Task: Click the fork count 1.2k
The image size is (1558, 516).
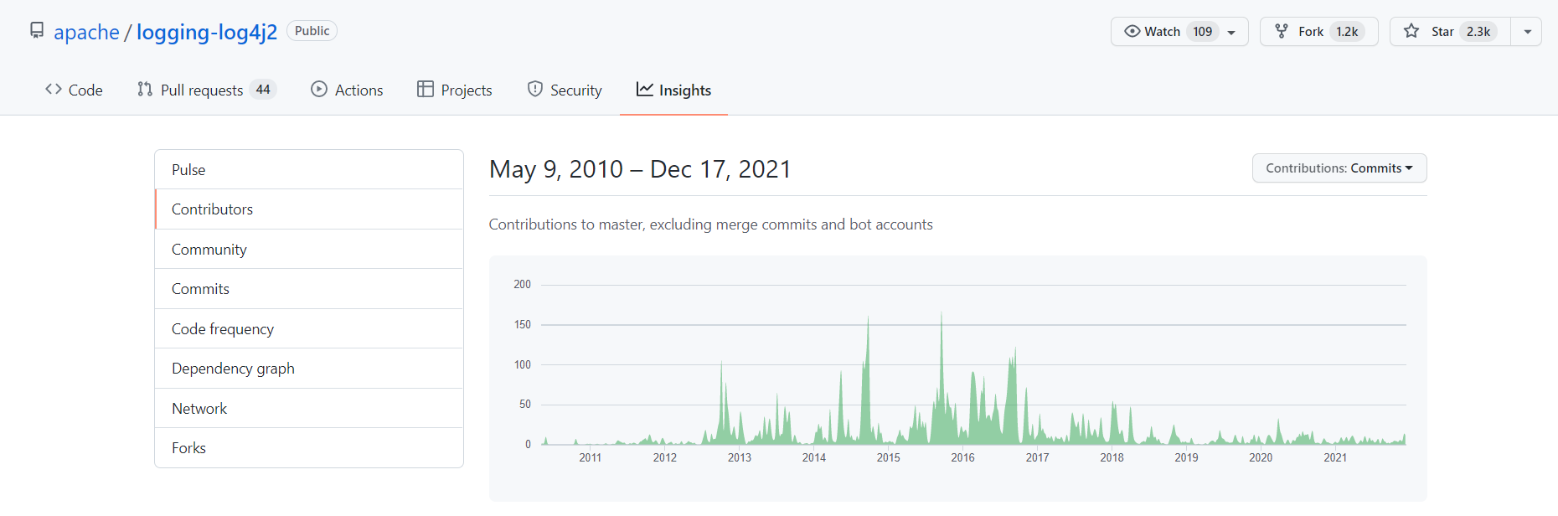Action: (x=1347, y=32)
